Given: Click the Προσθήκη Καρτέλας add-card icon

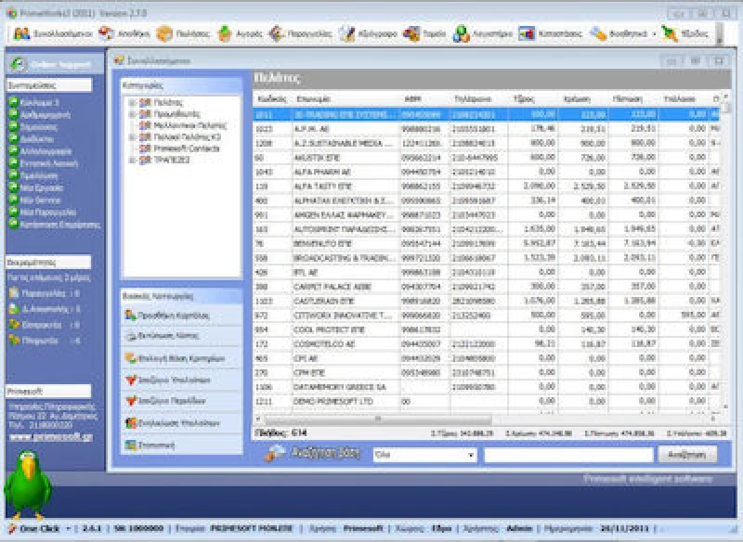Looking at the screenshot, I should [131, 315].
